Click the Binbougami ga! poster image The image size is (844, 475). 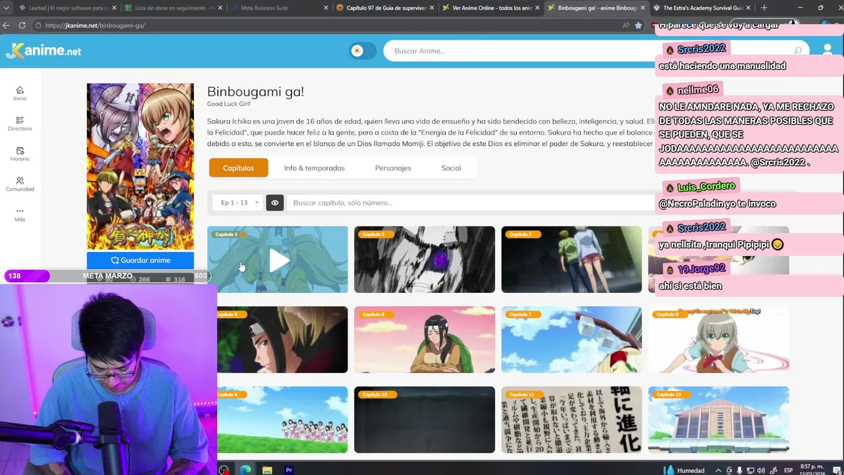point(140,166)
